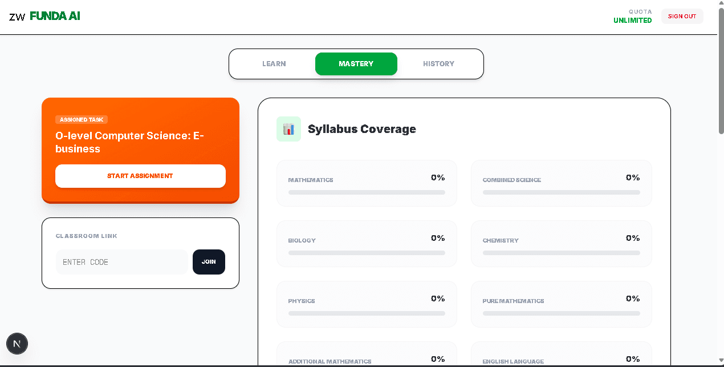The image size is (724, 367).
Task: Switch to the LEARN tab
Action: click(x=274, y=64)
